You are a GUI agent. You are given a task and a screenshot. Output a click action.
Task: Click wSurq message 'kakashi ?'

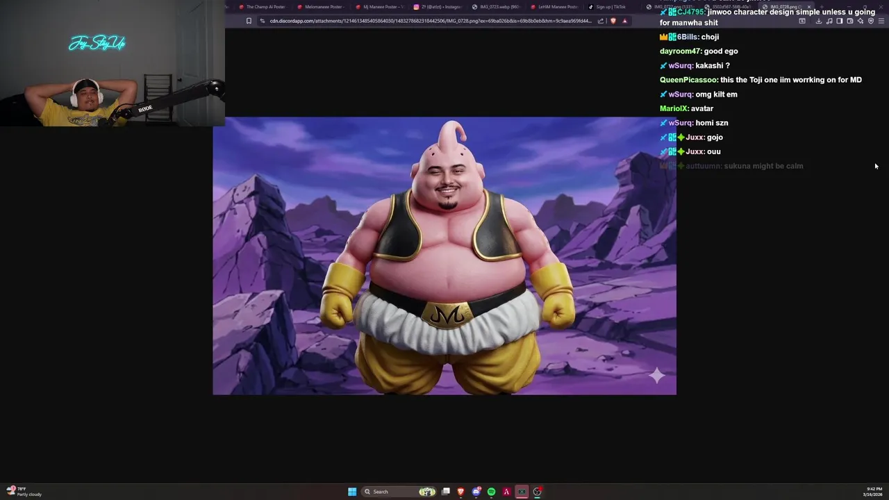pos(695,66)
